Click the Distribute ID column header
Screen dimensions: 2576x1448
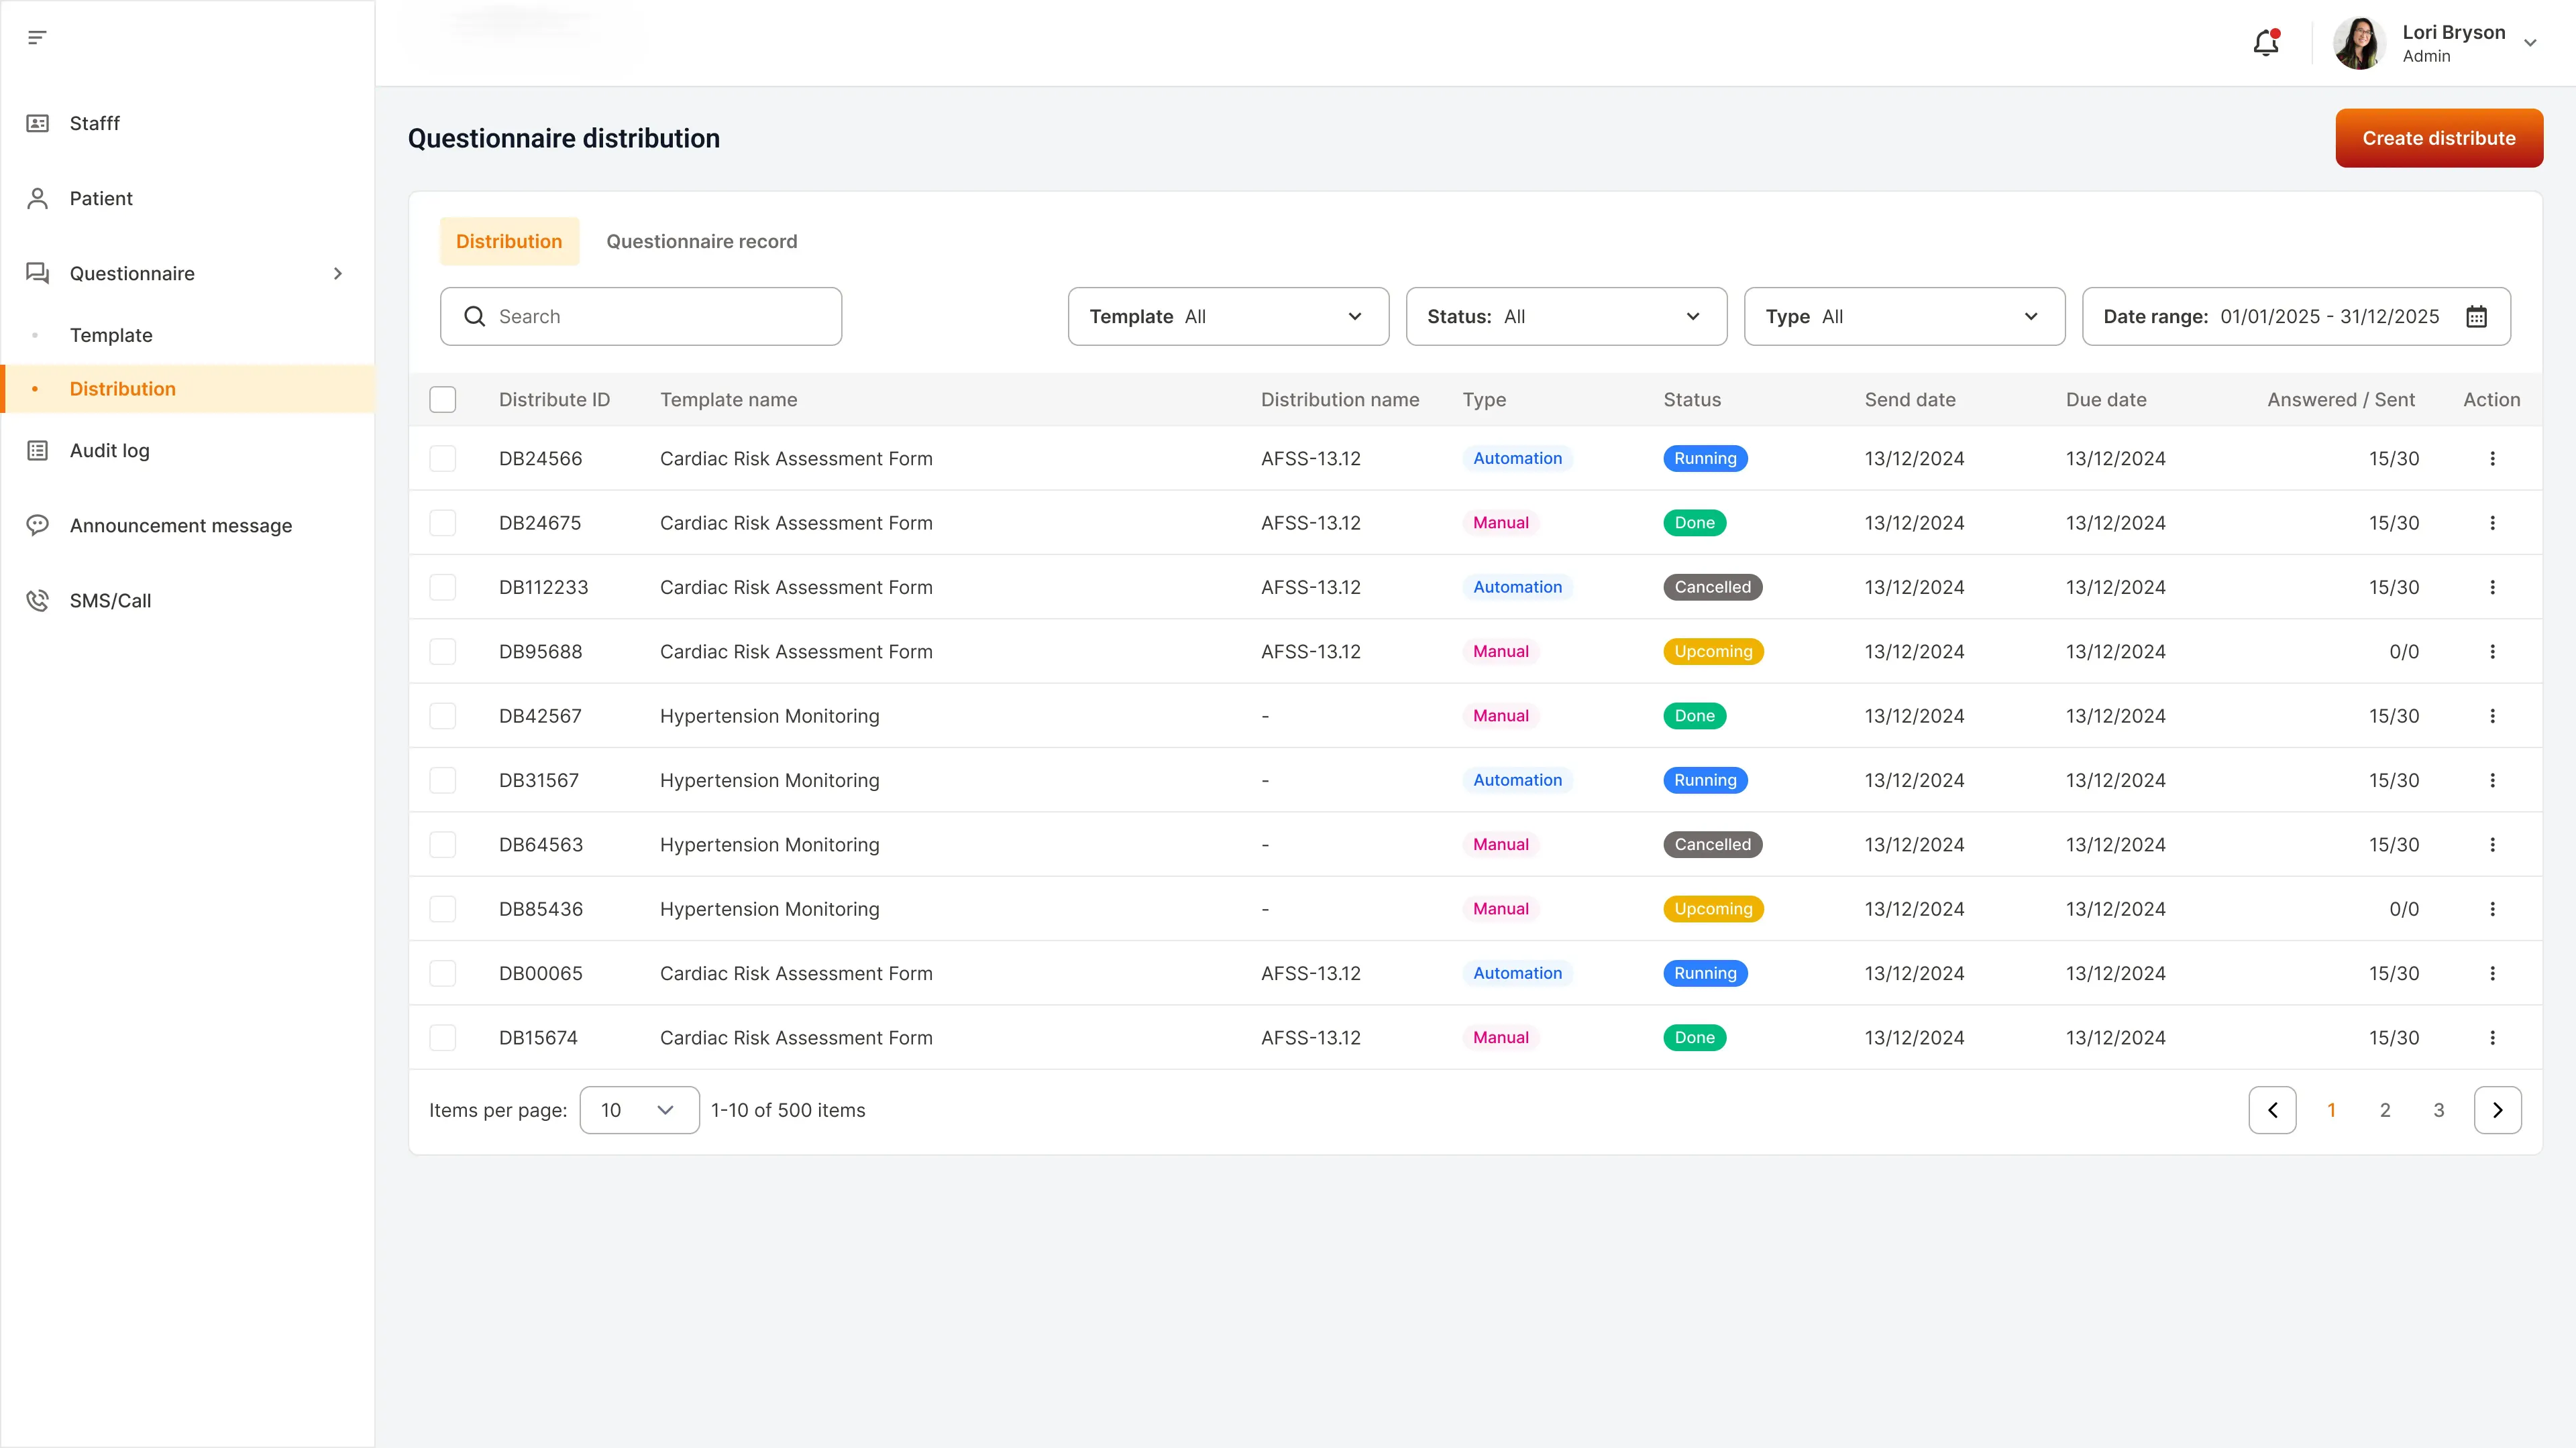[x=554, y=400]
